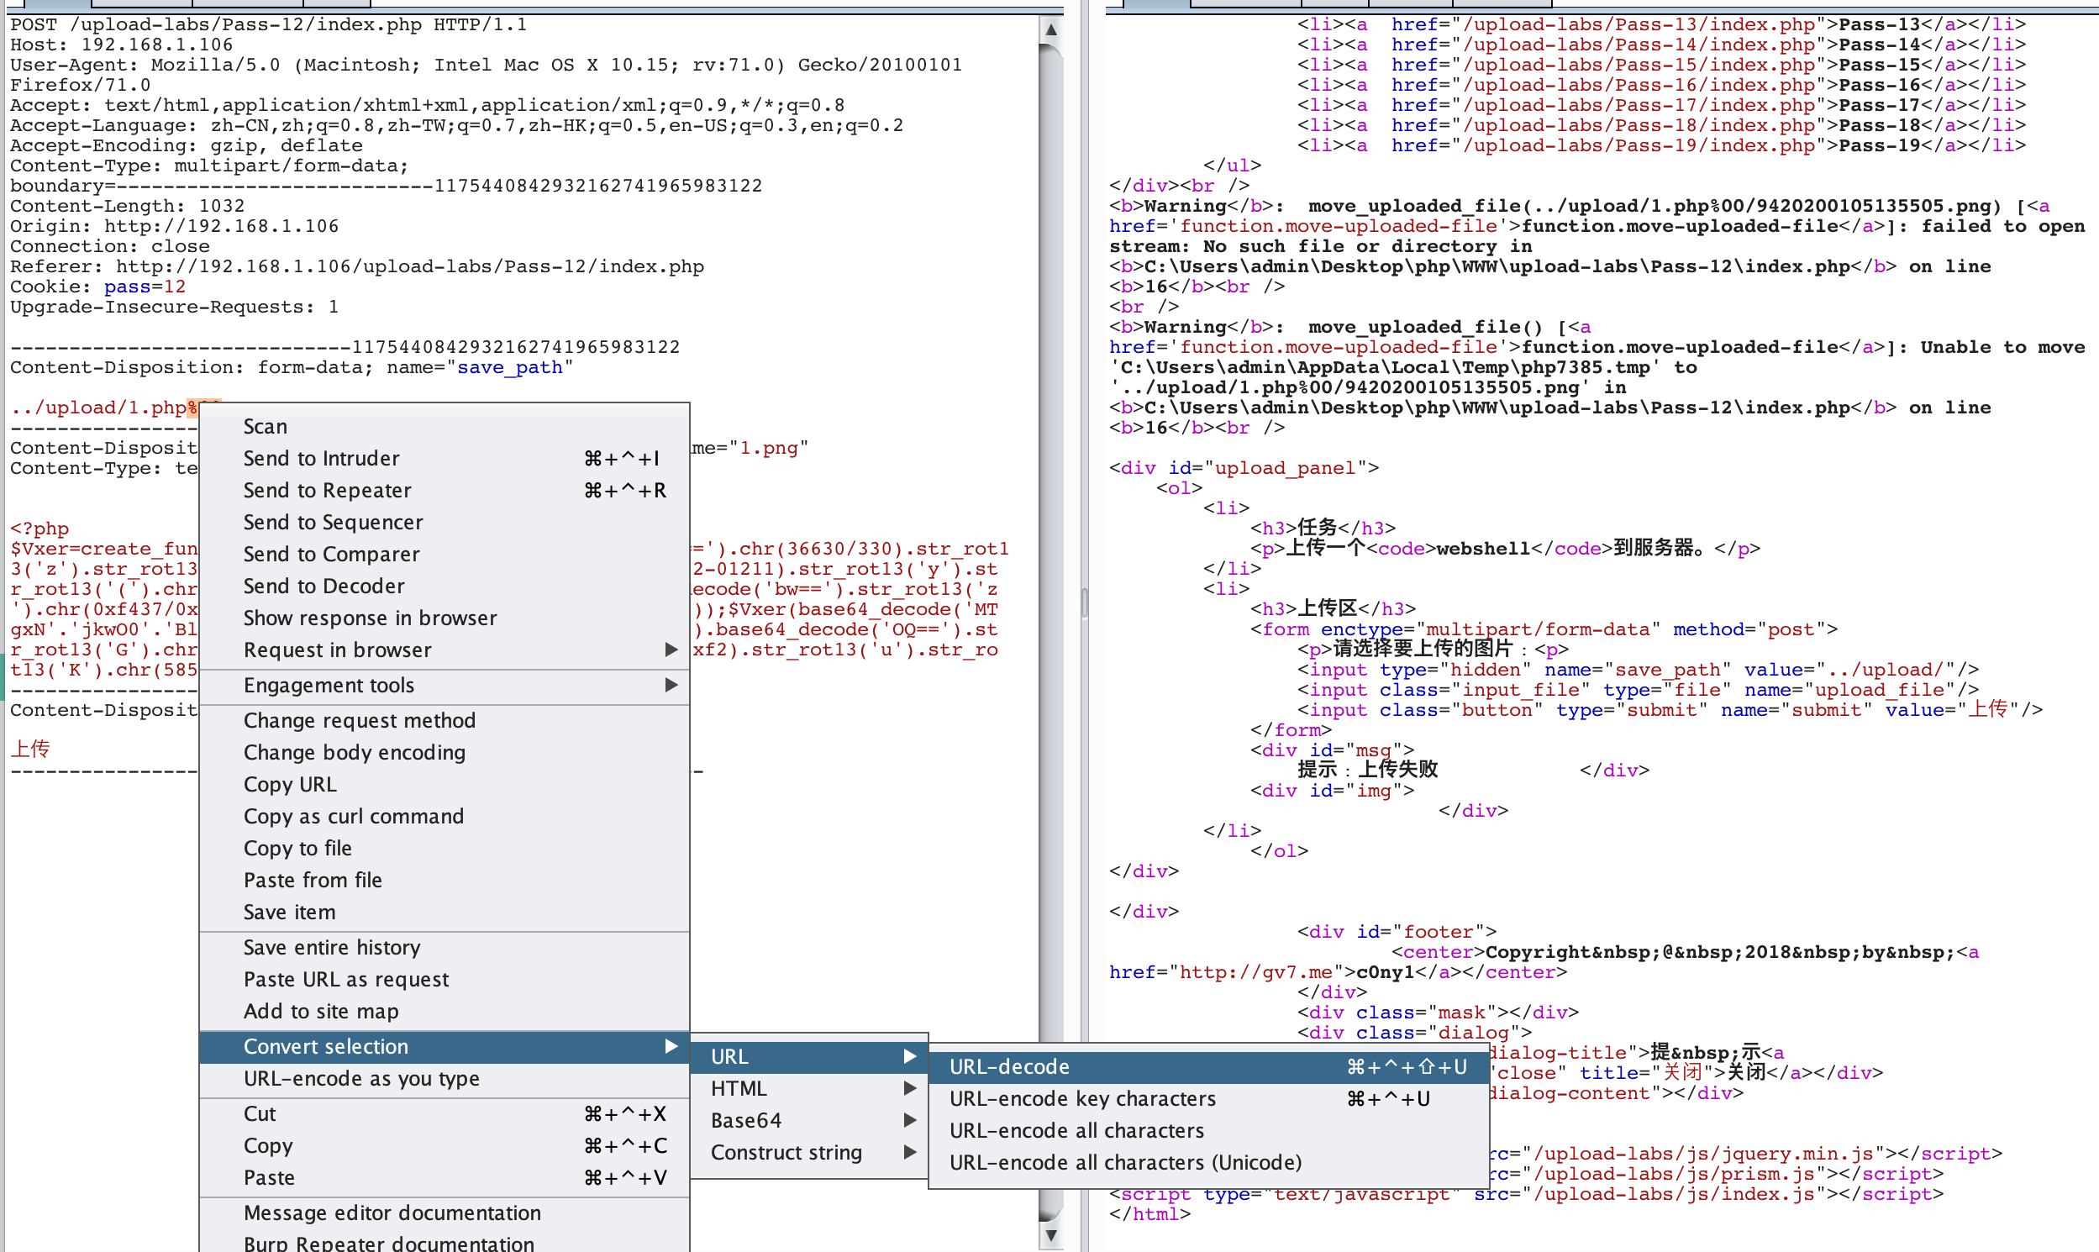
Task: Select URL-decode option
Action: 1208,1067
